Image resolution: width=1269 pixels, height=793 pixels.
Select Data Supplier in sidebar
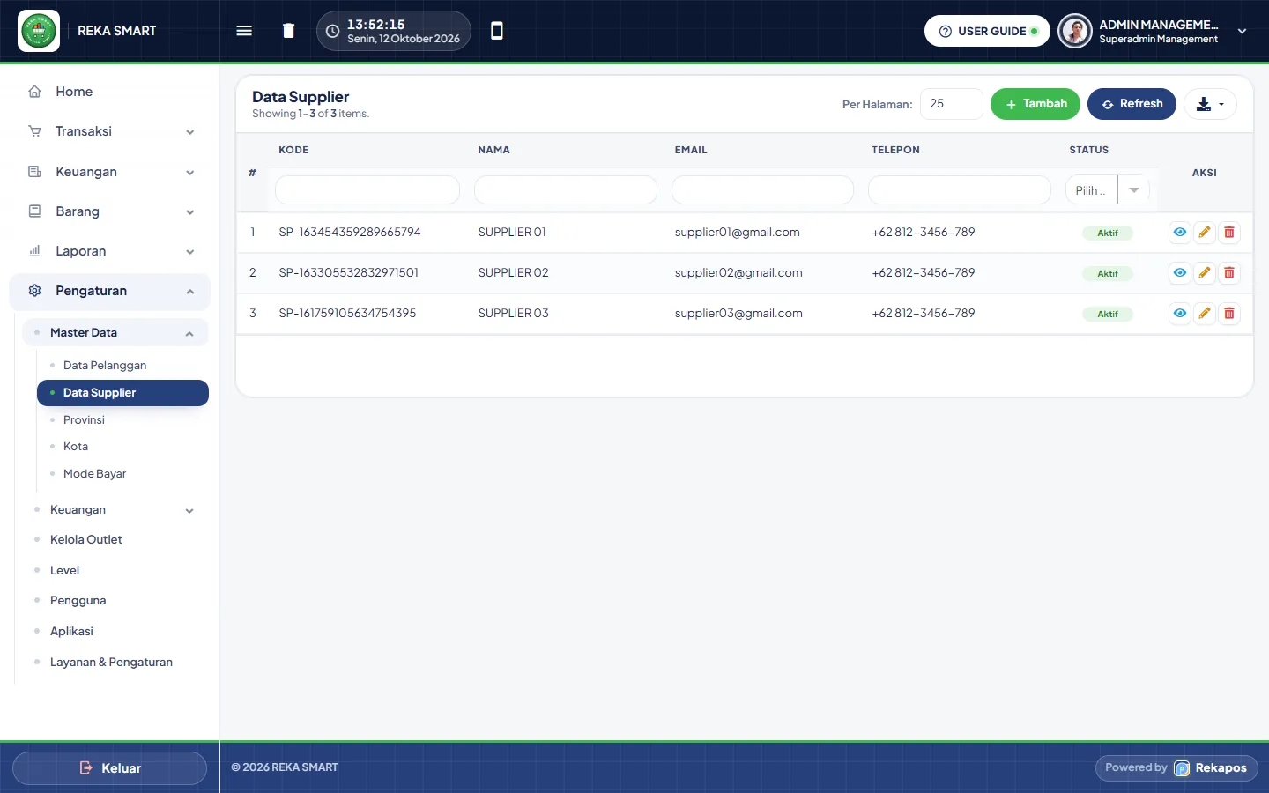coord(122,393)
